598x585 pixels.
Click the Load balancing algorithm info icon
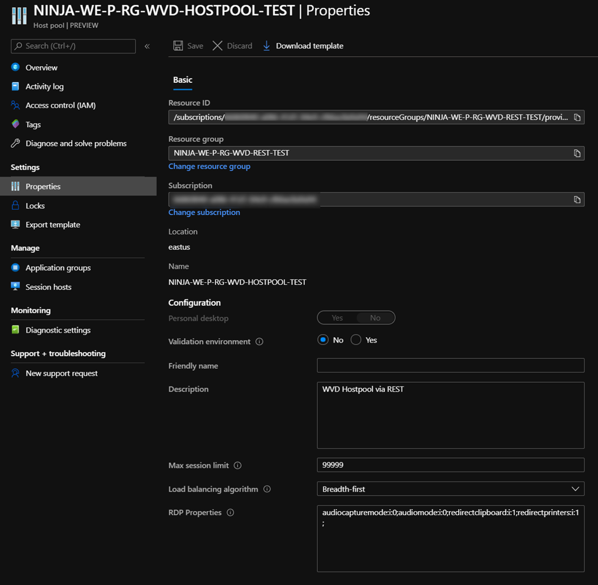267,489
